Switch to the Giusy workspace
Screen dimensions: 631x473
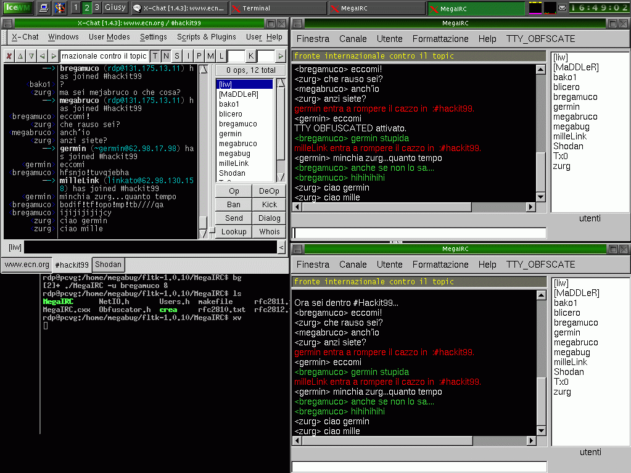[115, 7]
